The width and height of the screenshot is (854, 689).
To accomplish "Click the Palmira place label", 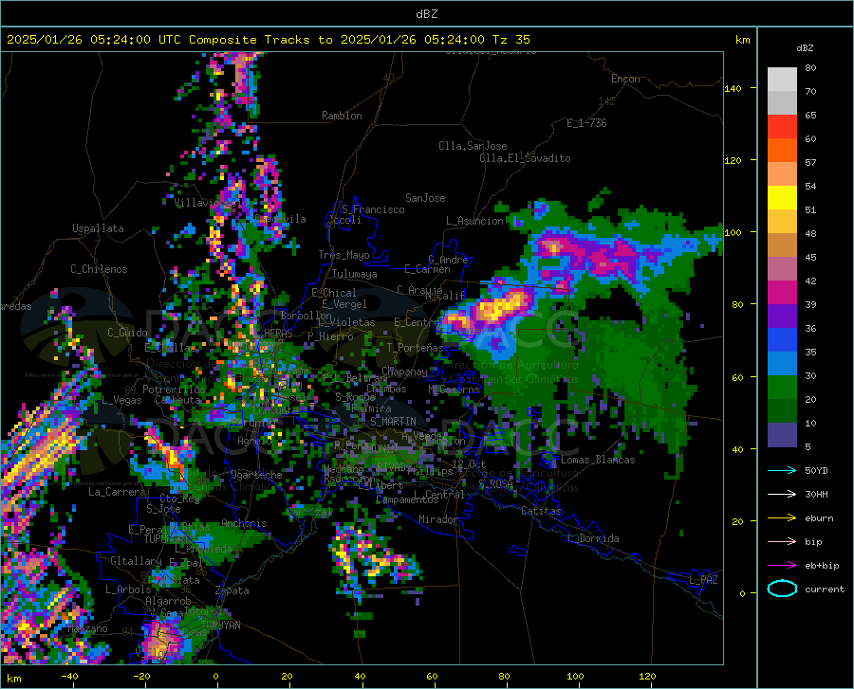I will pyautogui.click(x=371, y=408).
